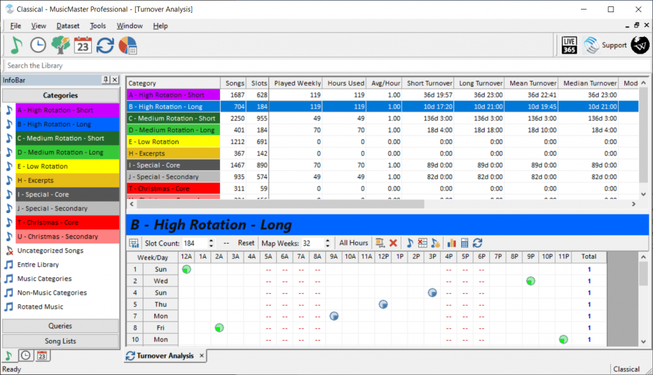Click the grid display toggle beside Slot Count

coord(133,244)
